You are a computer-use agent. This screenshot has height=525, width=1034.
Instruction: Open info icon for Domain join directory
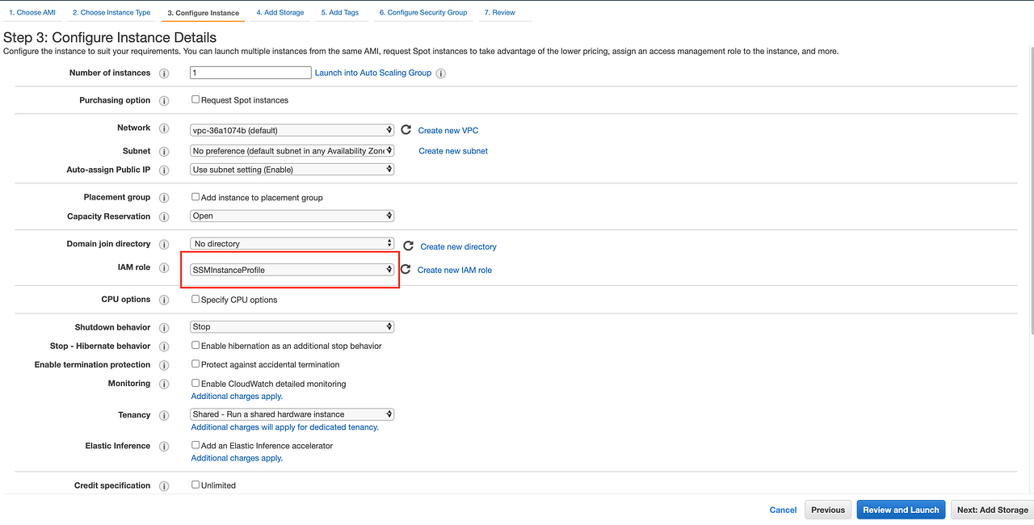coord(164,245)
